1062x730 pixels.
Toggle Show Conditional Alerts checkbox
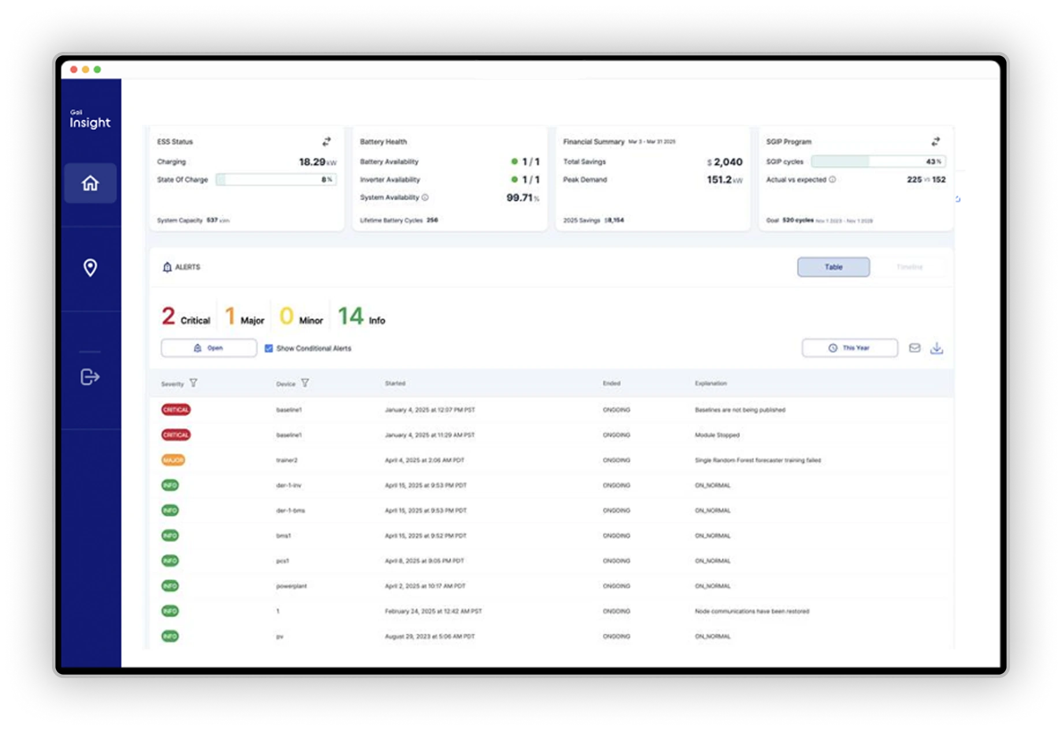269,348
